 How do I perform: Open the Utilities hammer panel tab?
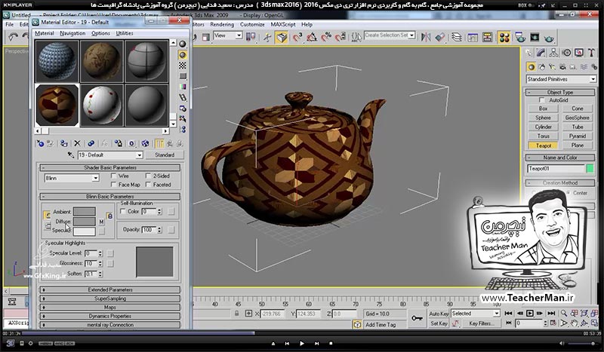click(591, 53)
